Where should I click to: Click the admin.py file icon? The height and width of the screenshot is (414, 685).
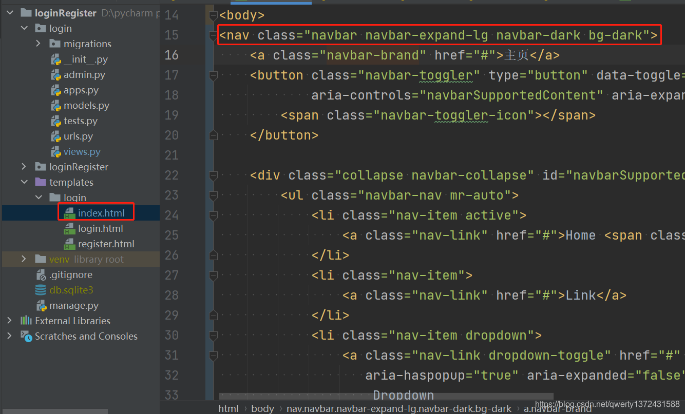click(55, 74)
